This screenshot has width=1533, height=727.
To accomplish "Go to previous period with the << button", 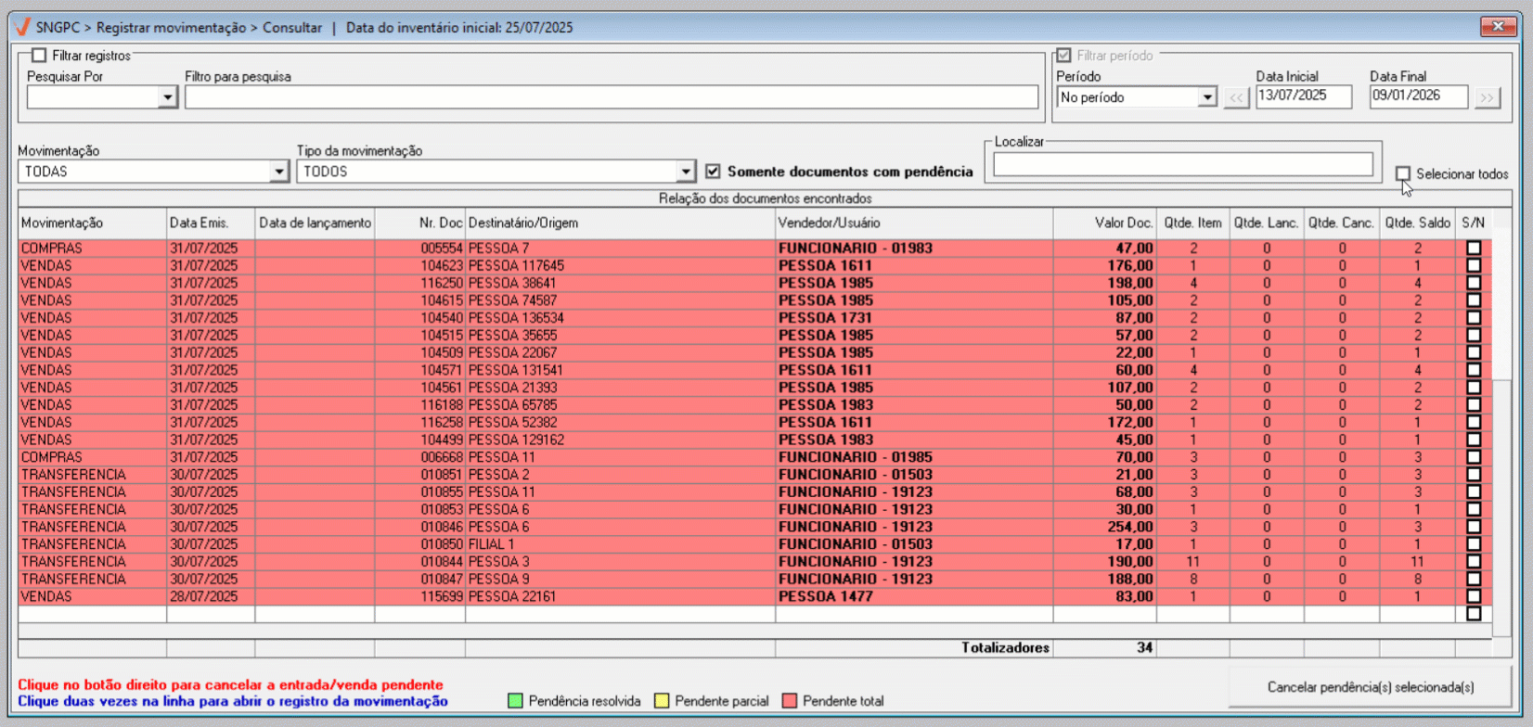I will point(1236,97).
